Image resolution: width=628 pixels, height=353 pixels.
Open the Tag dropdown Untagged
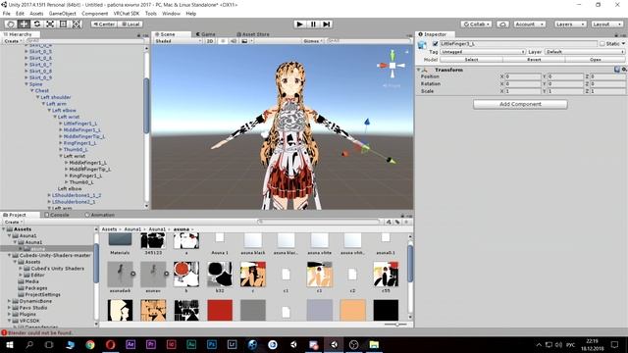pos(483,52)
